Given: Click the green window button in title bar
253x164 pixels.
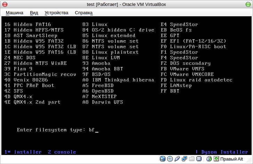Looking at the screenshot, I should [x=248, y=5].
